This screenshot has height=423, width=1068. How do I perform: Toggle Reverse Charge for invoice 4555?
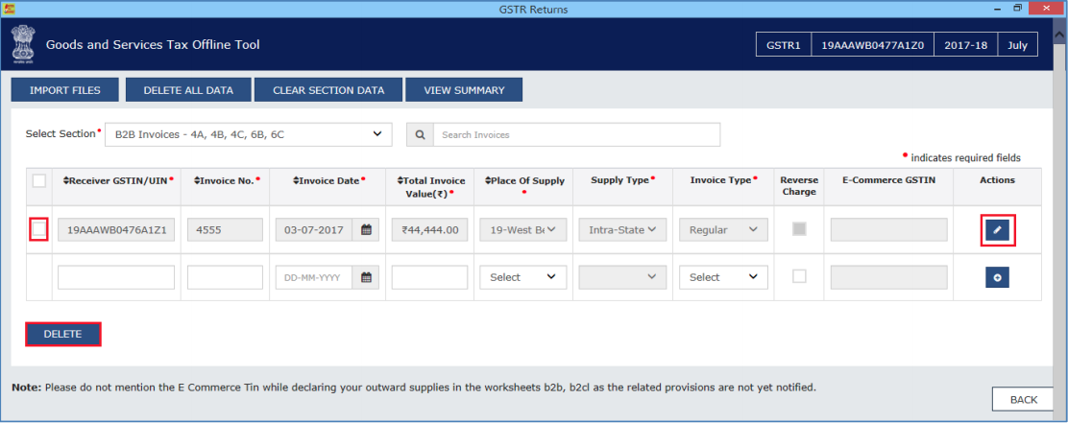[799, 229]
